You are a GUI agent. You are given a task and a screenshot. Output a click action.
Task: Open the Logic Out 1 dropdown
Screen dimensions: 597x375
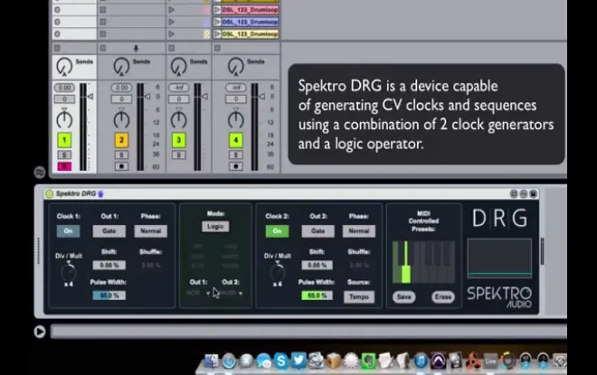[x=198, y=293]
